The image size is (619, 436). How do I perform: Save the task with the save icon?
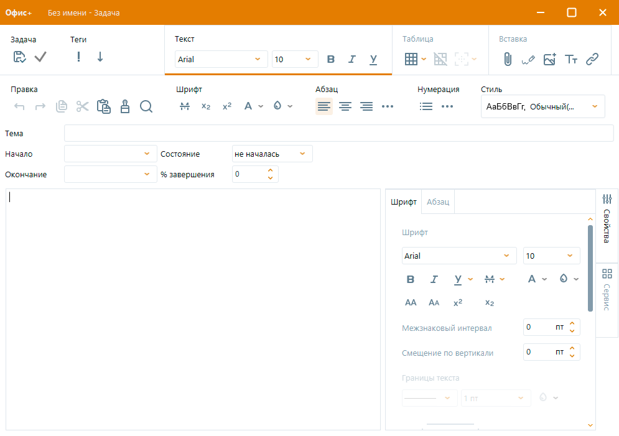(x=20, y=56)
